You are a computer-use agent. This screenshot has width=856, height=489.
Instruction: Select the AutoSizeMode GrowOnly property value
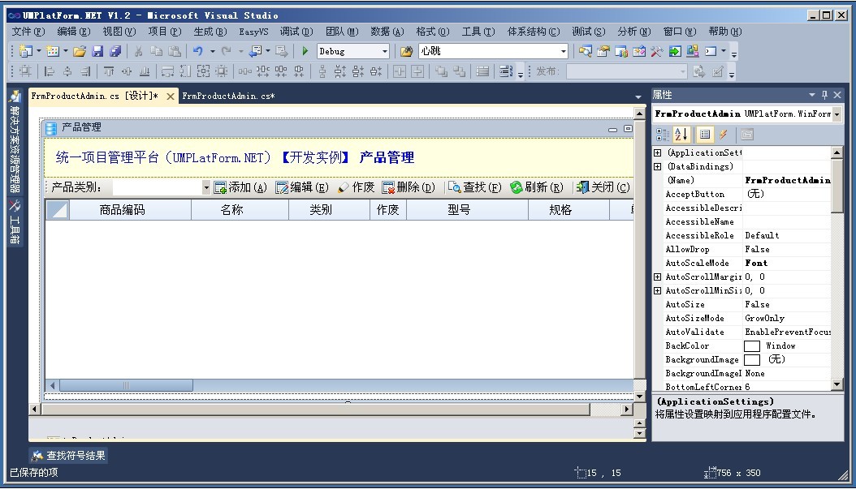(x=787, y=319)
